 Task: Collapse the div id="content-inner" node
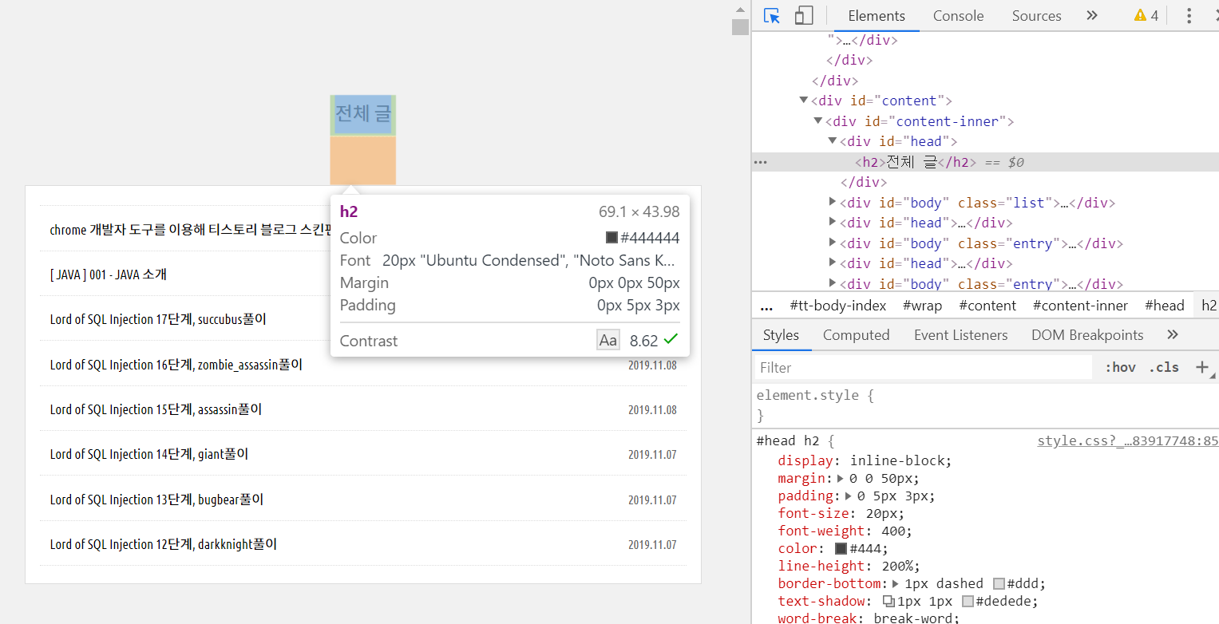[x=818, y=121]
